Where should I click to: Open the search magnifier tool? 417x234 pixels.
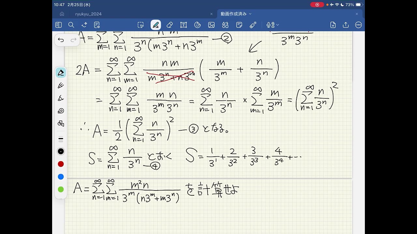71,25
